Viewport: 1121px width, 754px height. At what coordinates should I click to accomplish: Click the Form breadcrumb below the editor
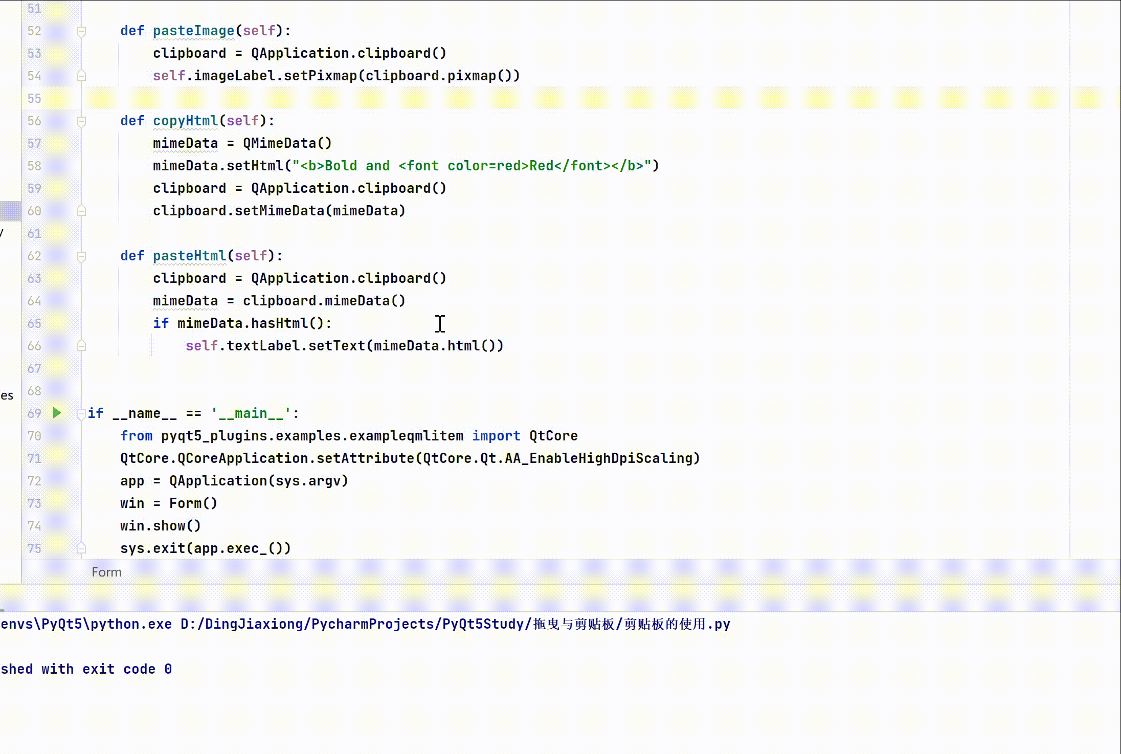pyautogui.click(x=106, y=572)
